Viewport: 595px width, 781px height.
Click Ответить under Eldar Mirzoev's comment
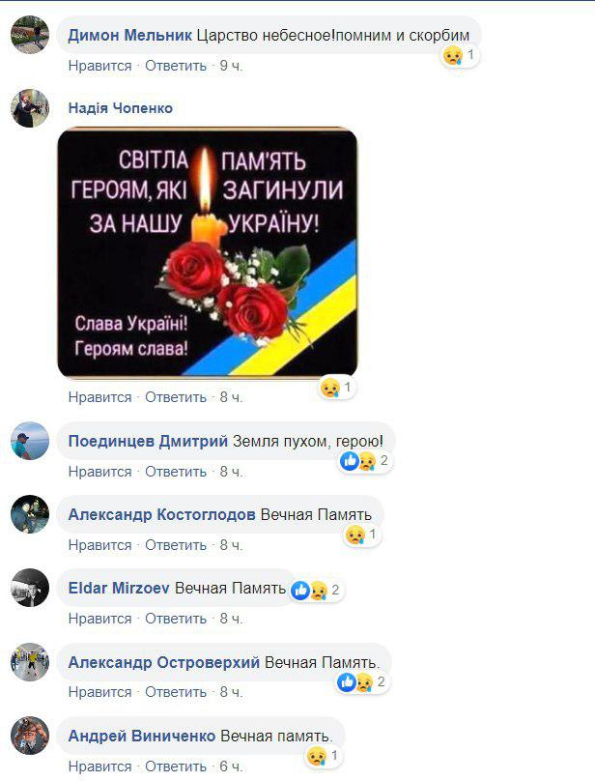point(176,619)
